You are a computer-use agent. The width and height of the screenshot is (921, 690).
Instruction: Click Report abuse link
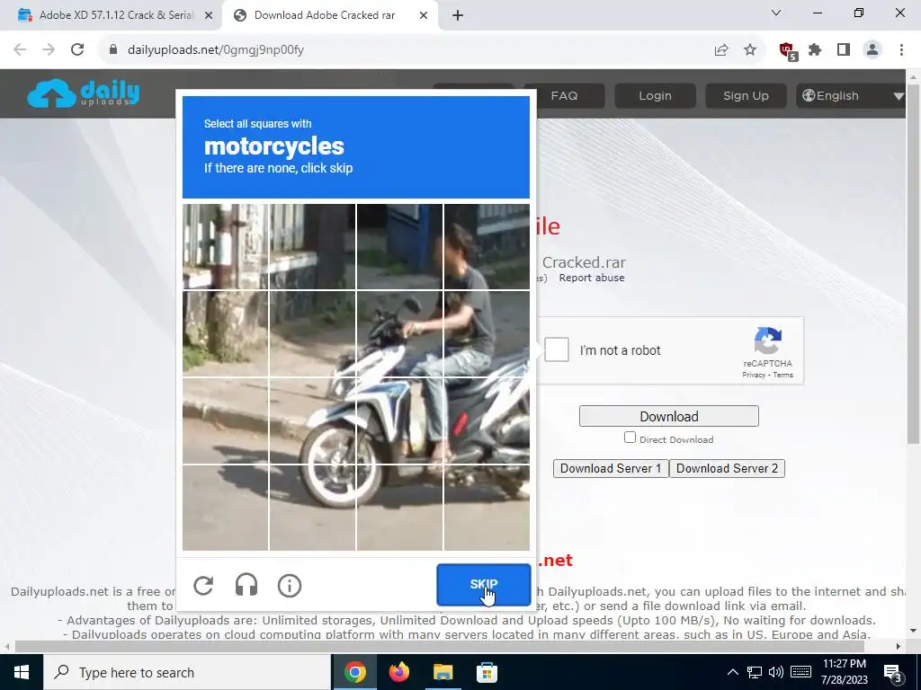[592, 278]
